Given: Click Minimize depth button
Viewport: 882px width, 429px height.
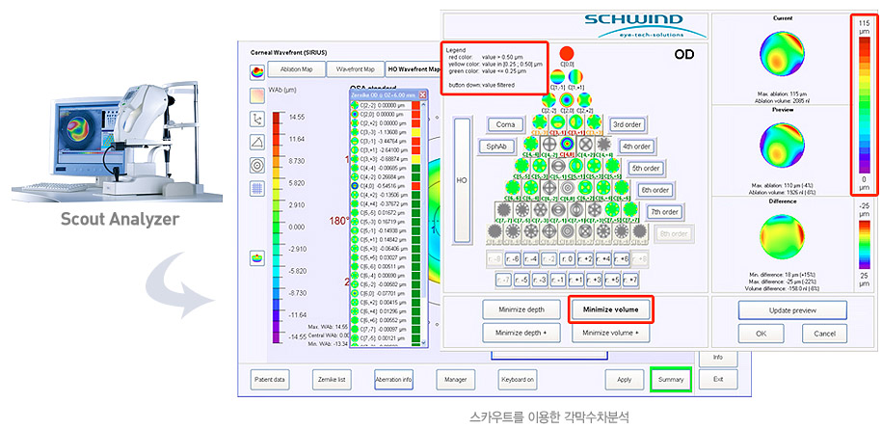Looking at the screenshot, I should click(x=521, y=309).
